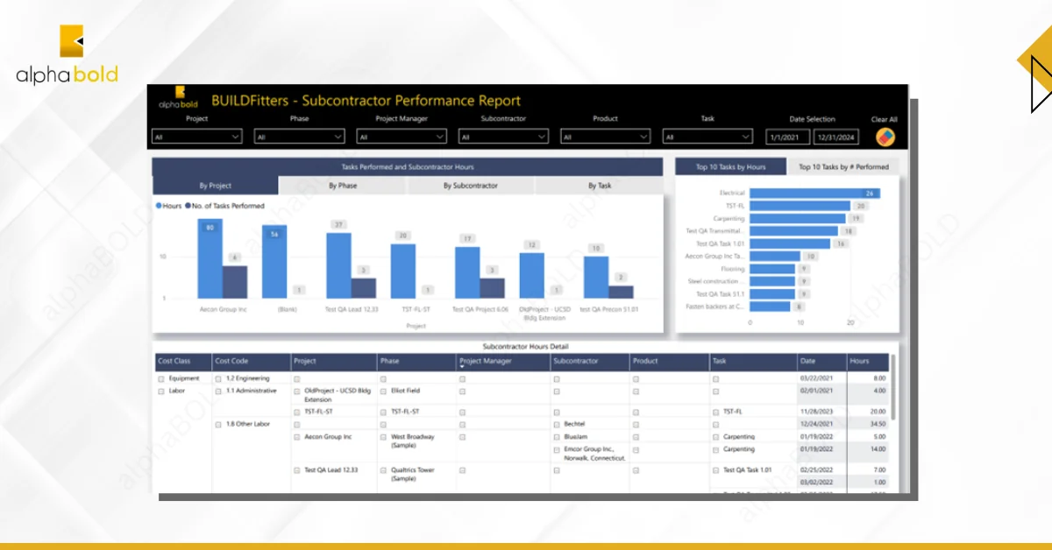1052x550 pixels.
Task: Toggle box next to Carpenting with 14.00 hours
Action: pyautogui.click(x=716, y=449)
